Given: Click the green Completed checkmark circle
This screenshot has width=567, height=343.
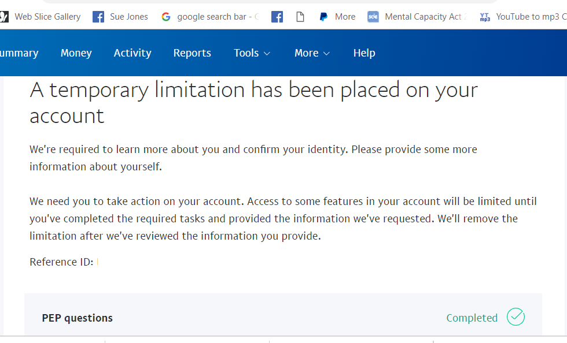Looking at the screenshot, I should pos(516,317).
